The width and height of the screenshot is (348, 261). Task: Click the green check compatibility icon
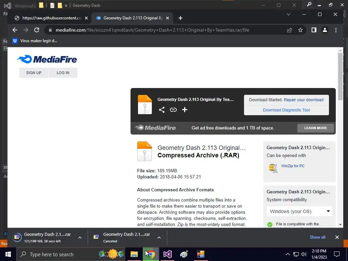point(269,225)
